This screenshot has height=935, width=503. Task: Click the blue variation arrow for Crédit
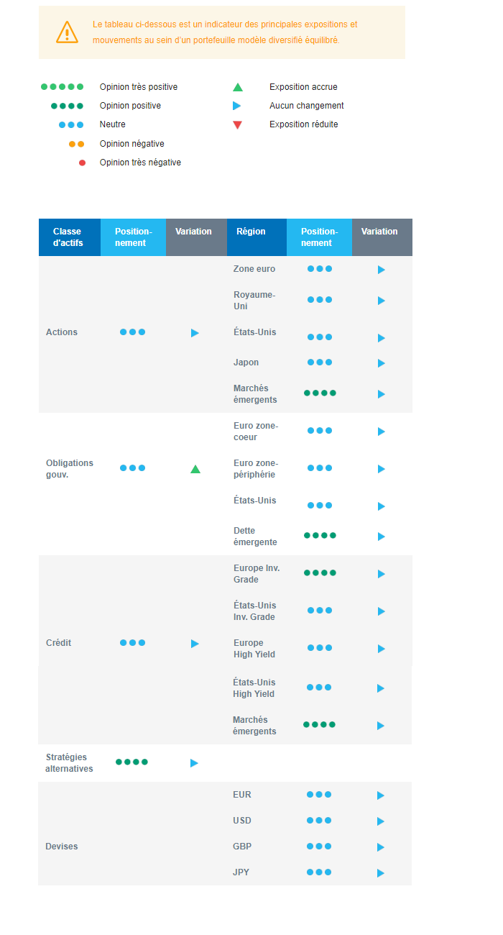coord(195,644)
